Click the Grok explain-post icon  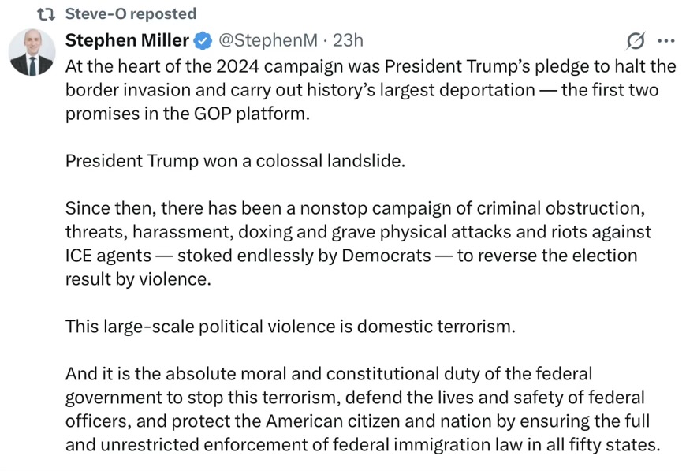pos(635,40)
